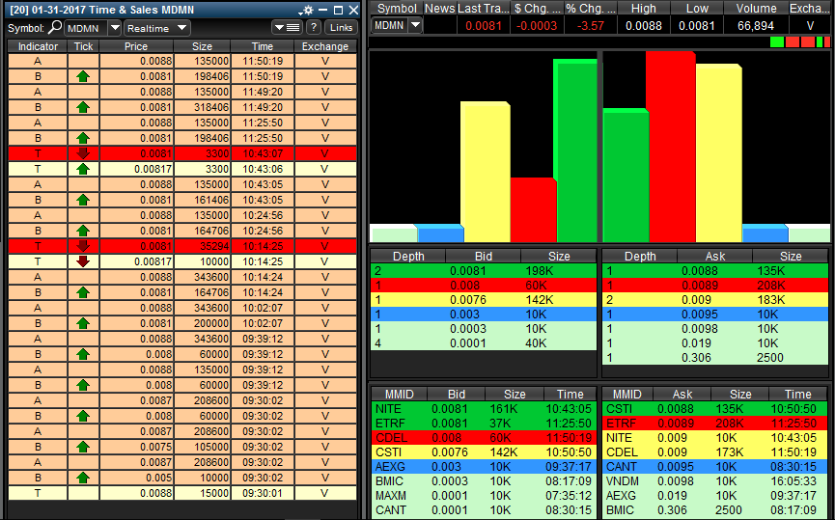The height and width of the screenshot is (520, 835).
Task: Select the ETRF ask row at 0.0089
Action: [715, 424]
